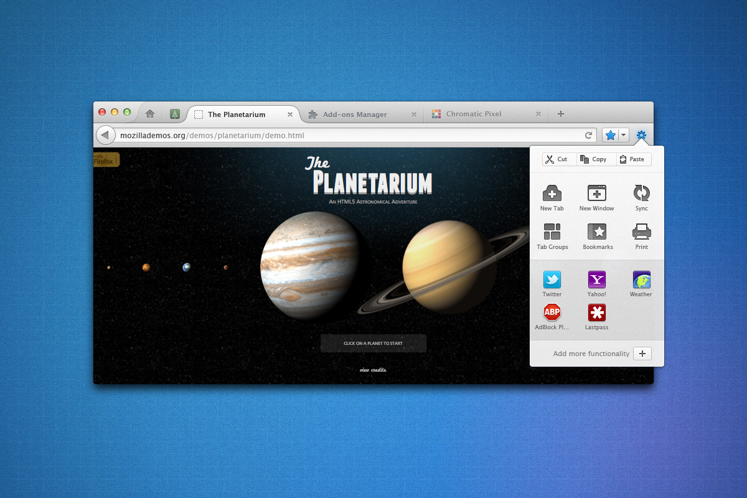This screenshot has height=498, width=747.
Task: Click the Print icon
Action: [641, 232]
